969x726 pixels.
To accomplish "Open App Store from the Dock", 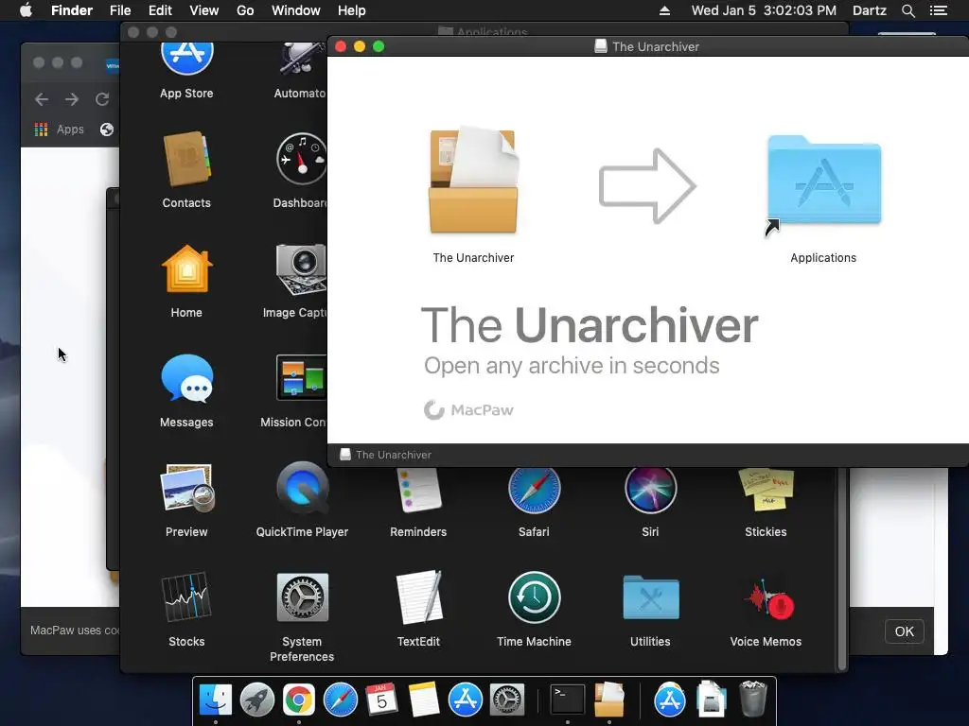I will click(465, 700).
